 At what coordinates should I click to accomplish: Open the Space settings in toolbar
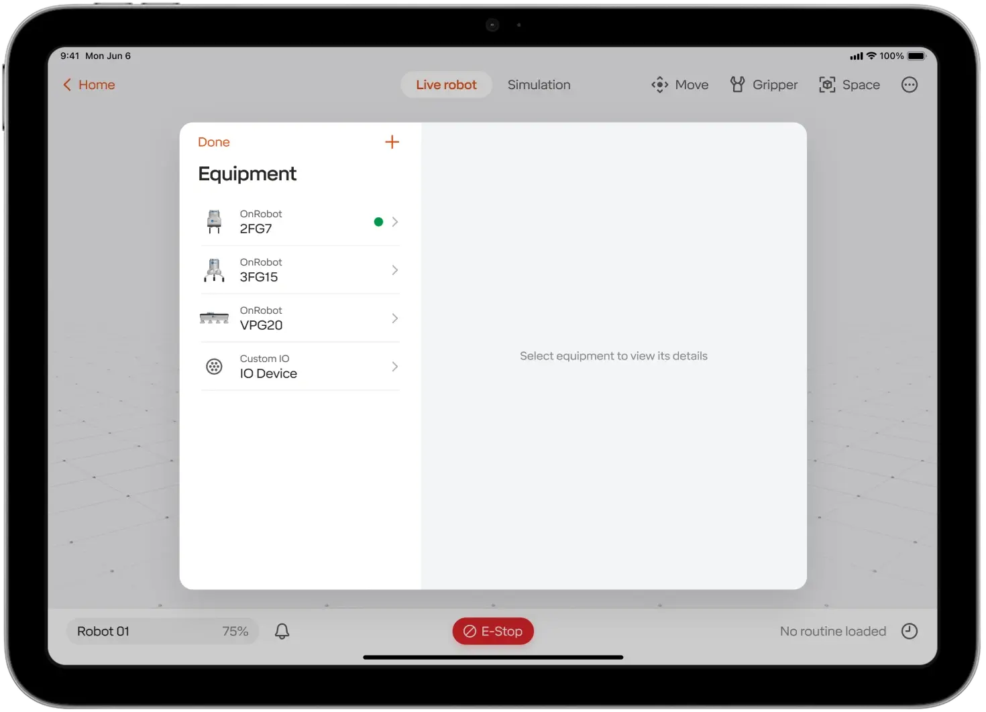[849, 85]
